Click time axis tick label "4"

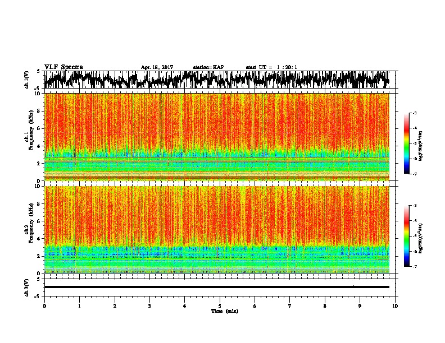185,306
